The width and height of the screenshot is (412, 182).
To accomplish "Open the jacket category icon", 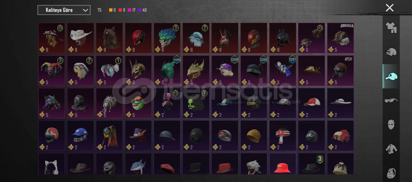I will click(x=391, y=149).
